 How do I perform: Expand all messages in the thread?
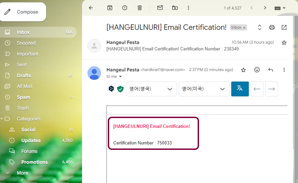pos(260,27)
